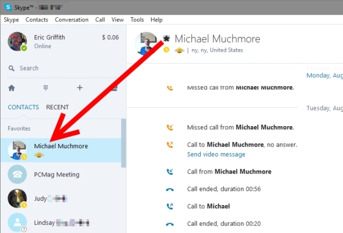Click the outgoing no-answer call icon
Image resolution: width=343 pixels, height=233 pixels.
(170, 145)
